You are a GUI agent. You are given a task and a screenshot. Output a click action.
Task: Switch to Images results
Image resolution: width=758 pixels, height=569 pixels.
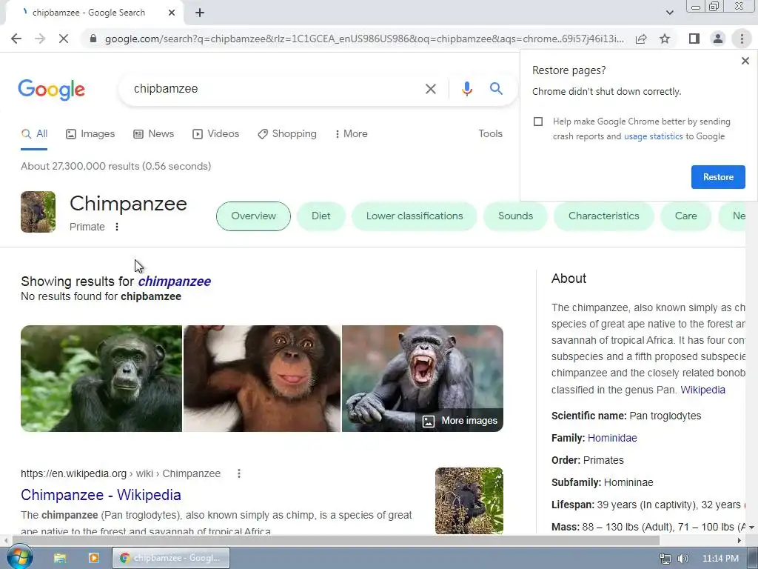[x=90, y=134]
